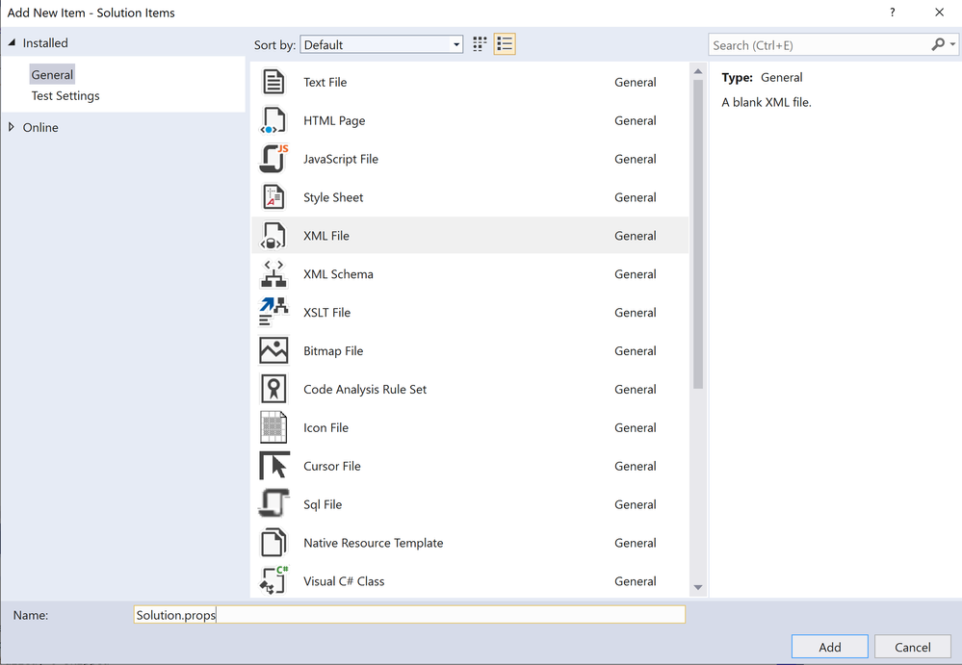Click the 'Visual C# Class' label
Image resolution: width=962 pixels, height=665 pixels.
344,581
